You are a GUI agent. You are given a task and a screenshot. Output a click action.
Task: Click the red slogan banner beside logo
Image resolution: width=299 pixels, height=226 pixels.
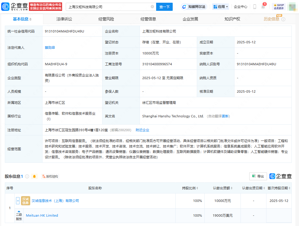coord(46,7)
